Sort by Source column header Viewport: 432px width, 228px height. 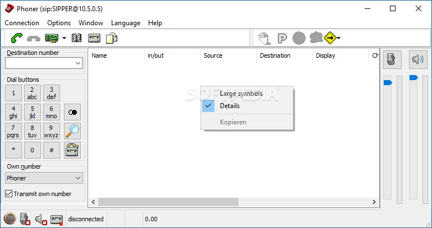click(x=229, y=55)
